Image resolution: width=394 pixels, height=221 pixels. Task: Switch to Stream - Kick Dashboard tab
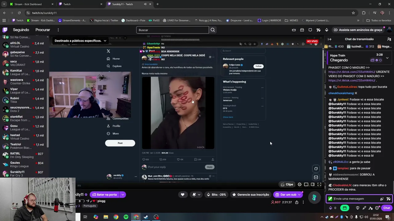31,4
